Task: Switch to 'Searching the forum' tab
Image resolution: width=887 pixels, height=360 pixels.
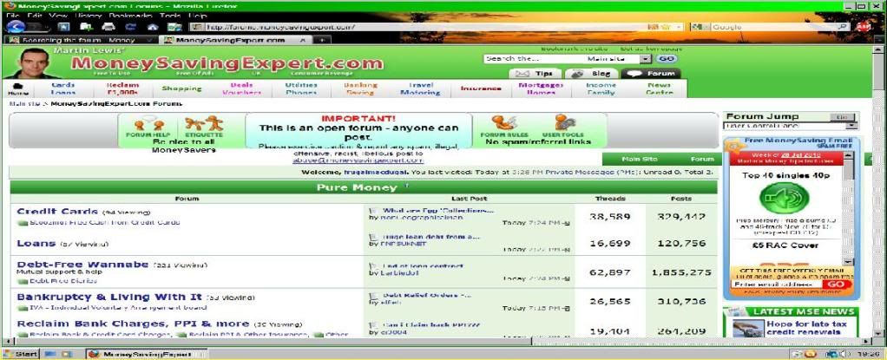Action: tap(79, 40)
